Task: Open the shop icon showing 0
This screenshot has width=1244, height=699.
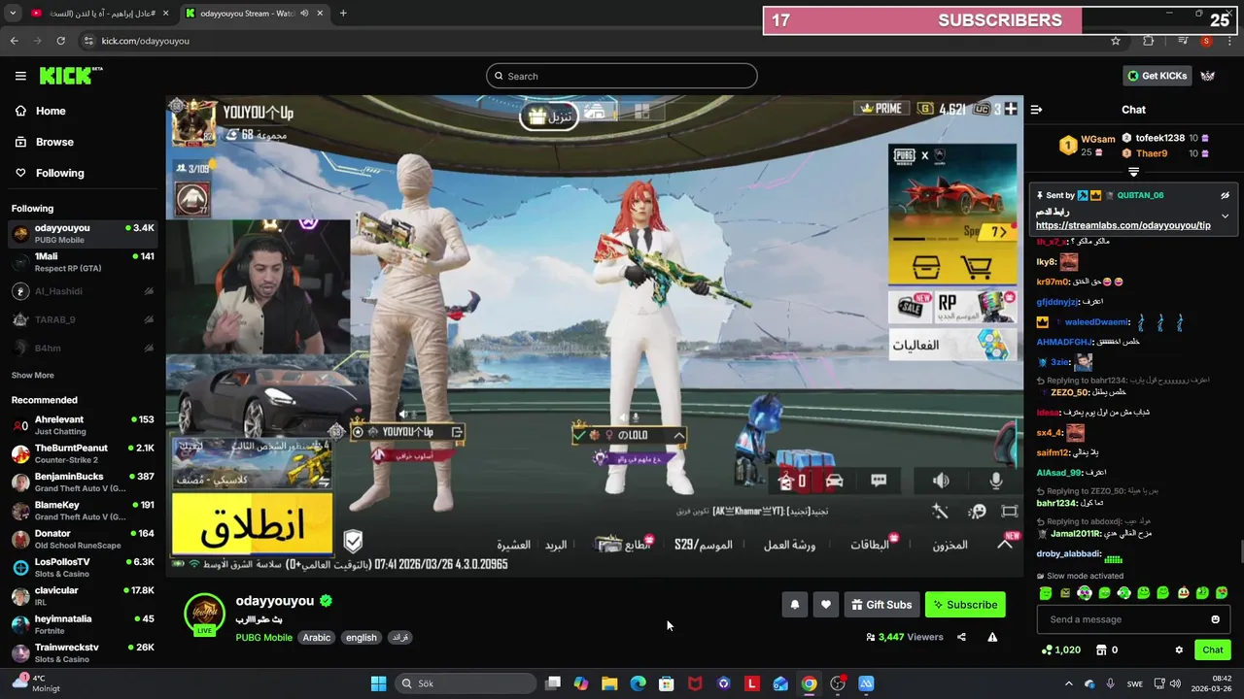Action: click(1107, 649)
